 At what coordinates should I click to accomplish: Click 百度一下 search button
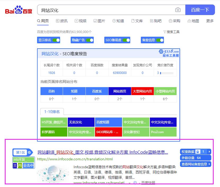pyautogui.click(x=200, y=10)
